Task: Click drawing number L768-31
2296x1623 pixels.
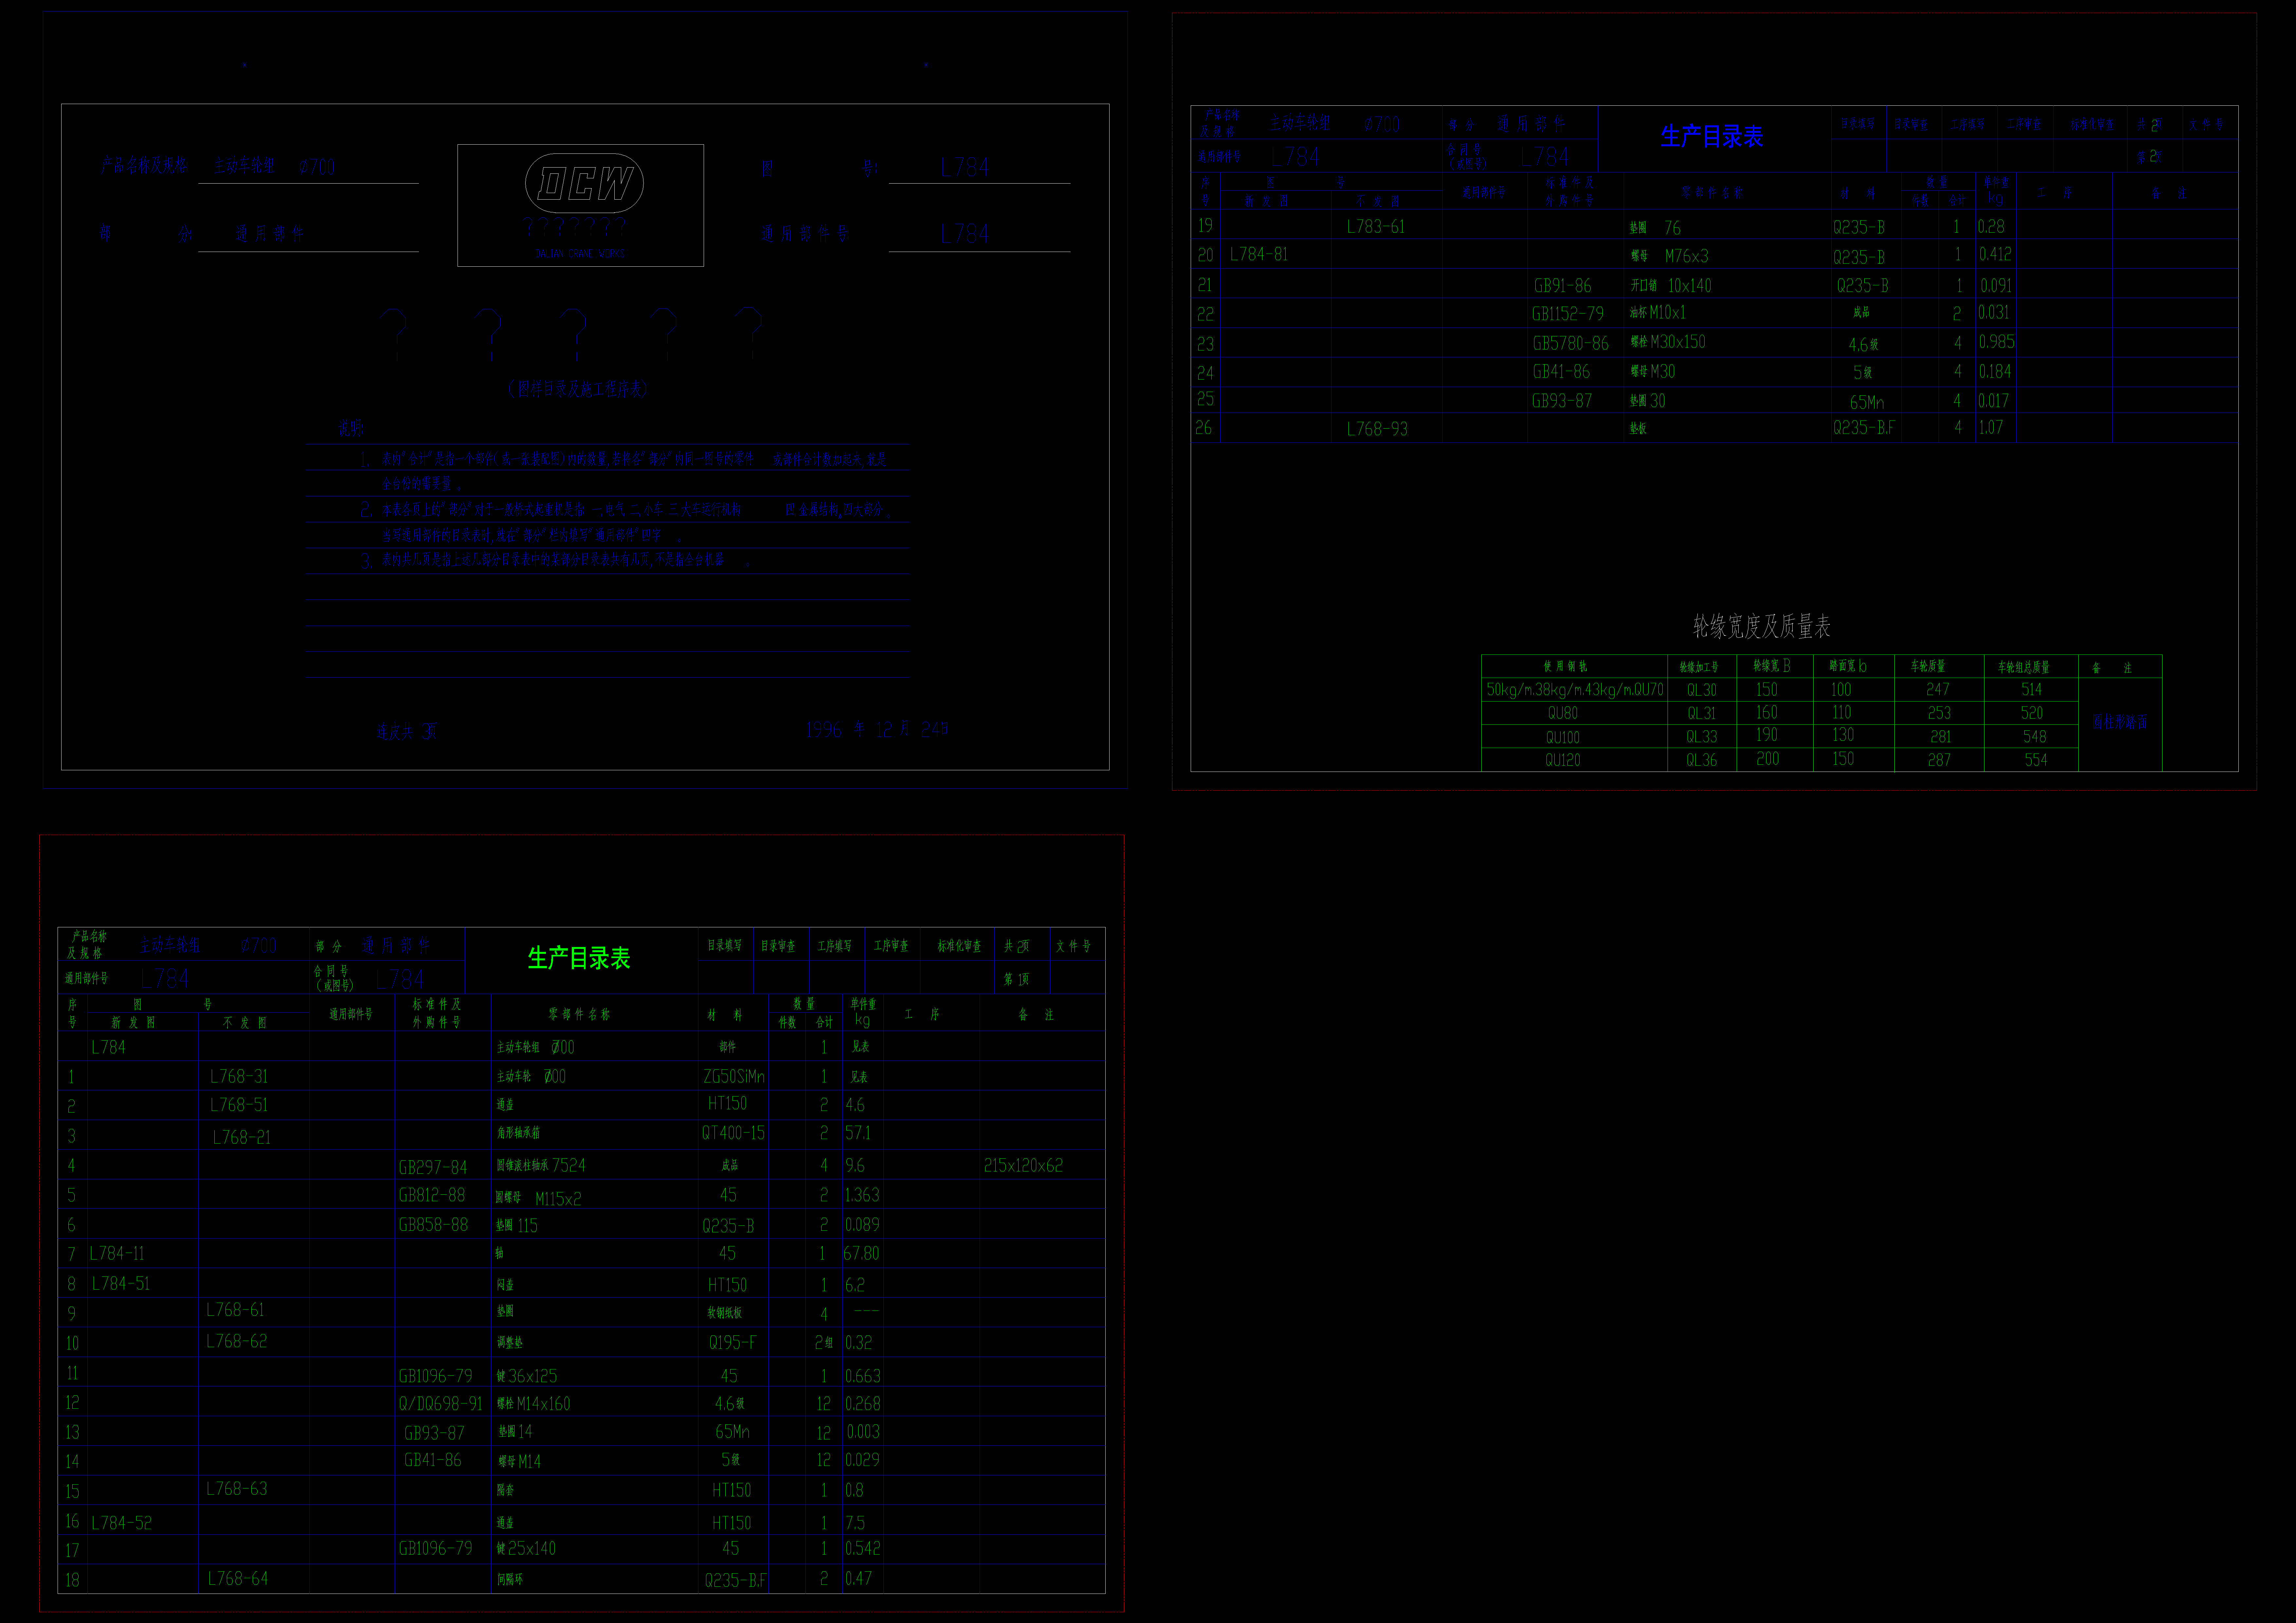Action: click(x=239, y=1077)
